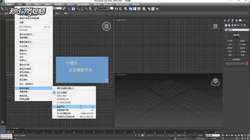
Task: Click the Unlink Selection icon
Action: click(6, 9)
